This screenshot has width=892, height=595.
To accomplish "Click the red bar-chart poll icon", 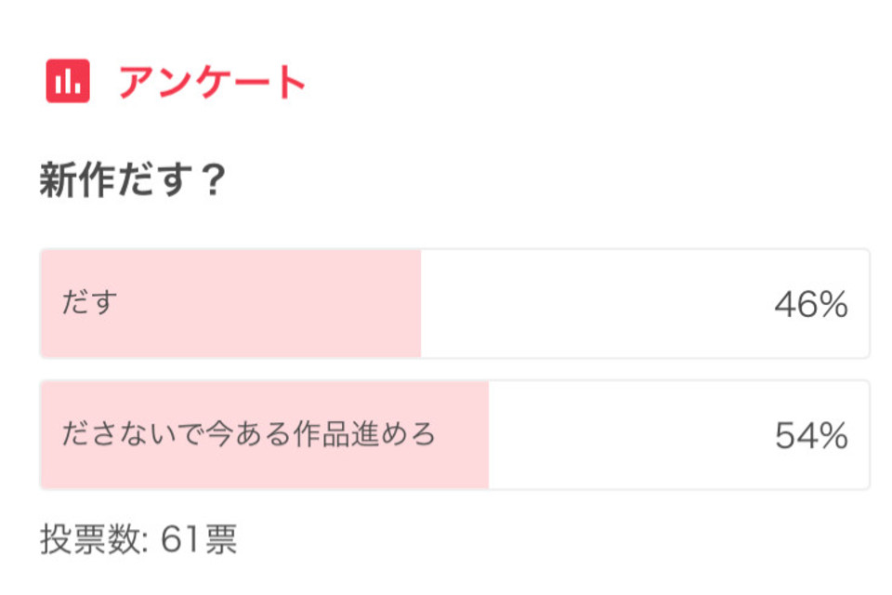I will click(x=68, y=81).
